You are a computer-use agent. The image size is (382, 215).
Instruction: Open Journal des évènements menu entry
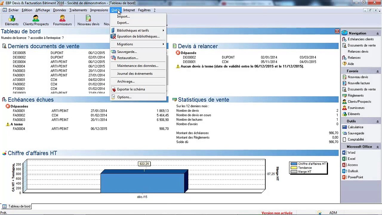138,73
